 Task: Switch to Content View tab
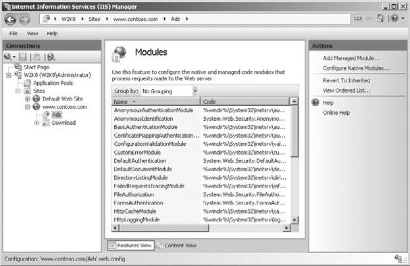[177, 245]
